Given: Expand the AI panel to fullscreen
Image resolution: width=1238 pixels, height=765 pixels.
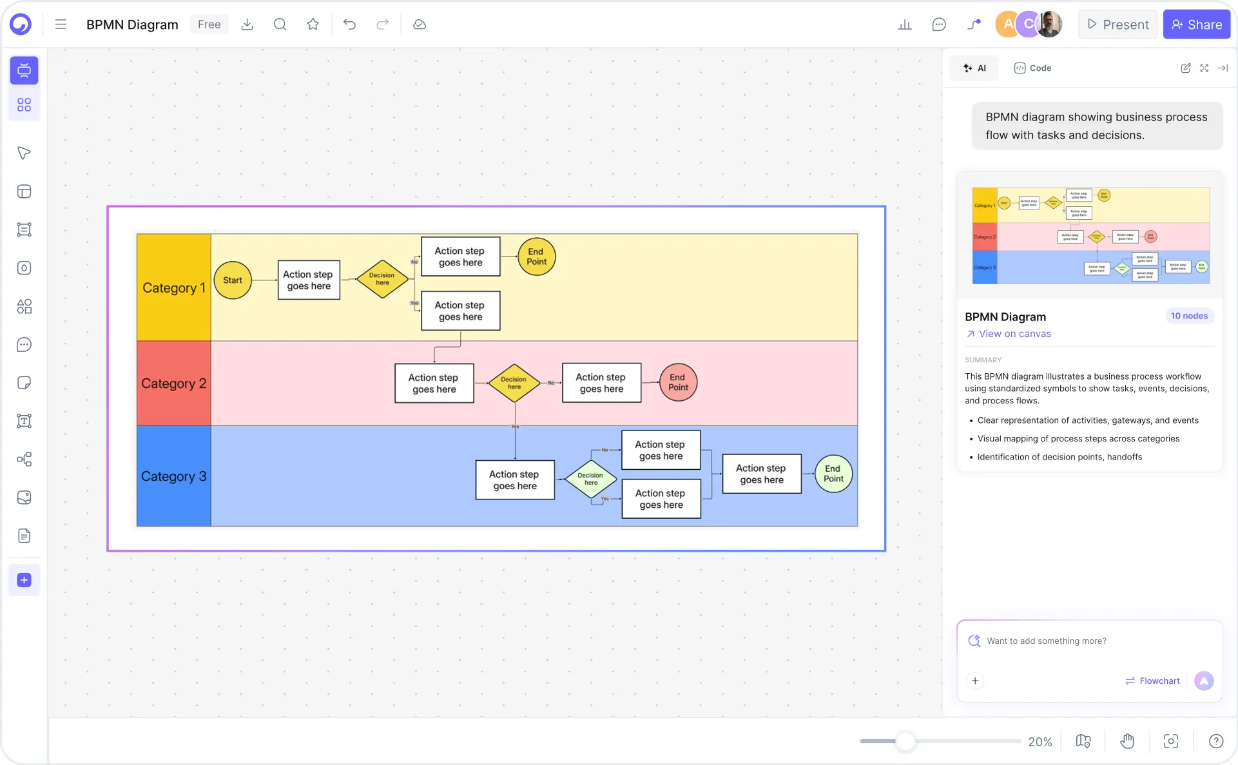Looking at the screenshot, I should 1204,68.
